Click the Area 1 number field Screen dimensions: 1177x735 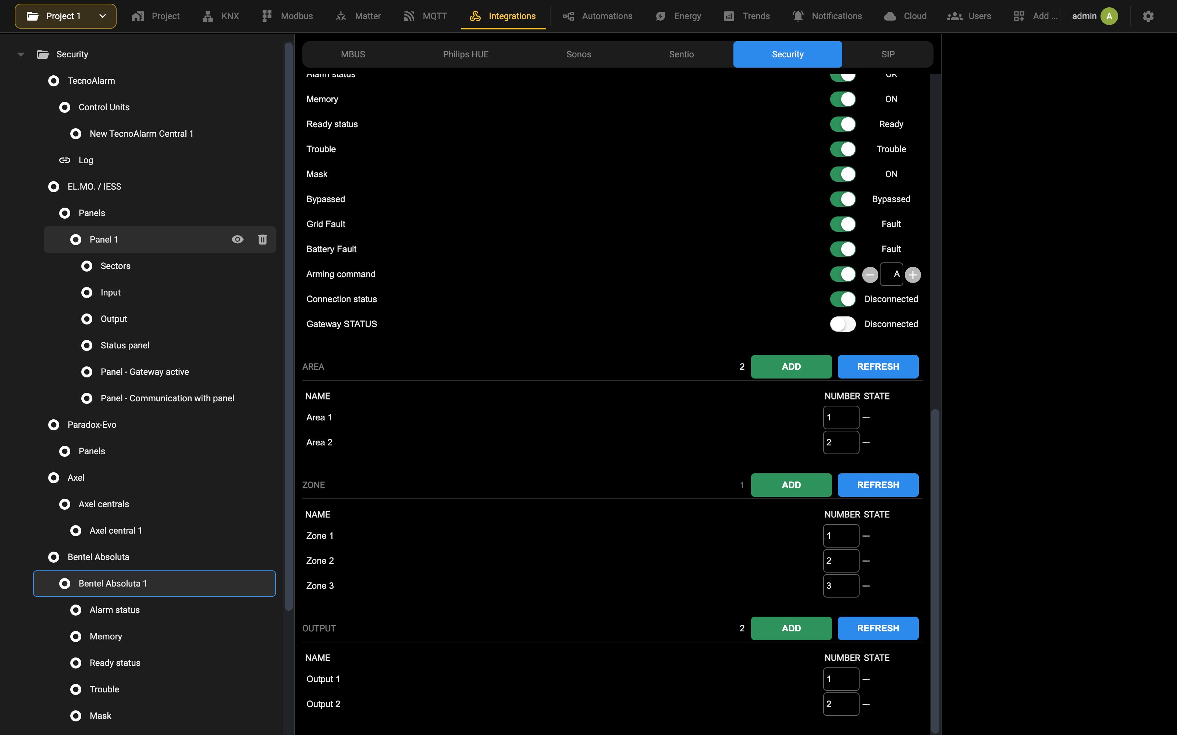(841, 417)
